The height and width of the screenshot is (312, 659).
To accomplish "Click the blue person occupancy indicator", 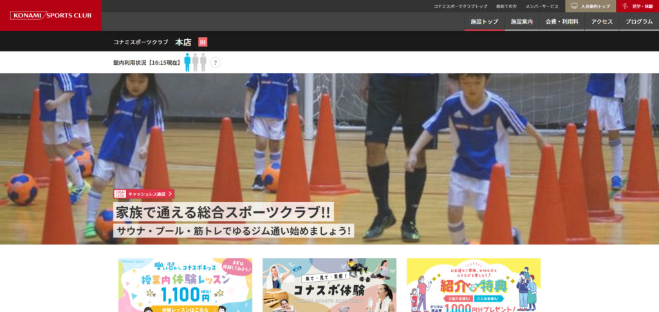I will pos(187,62).
